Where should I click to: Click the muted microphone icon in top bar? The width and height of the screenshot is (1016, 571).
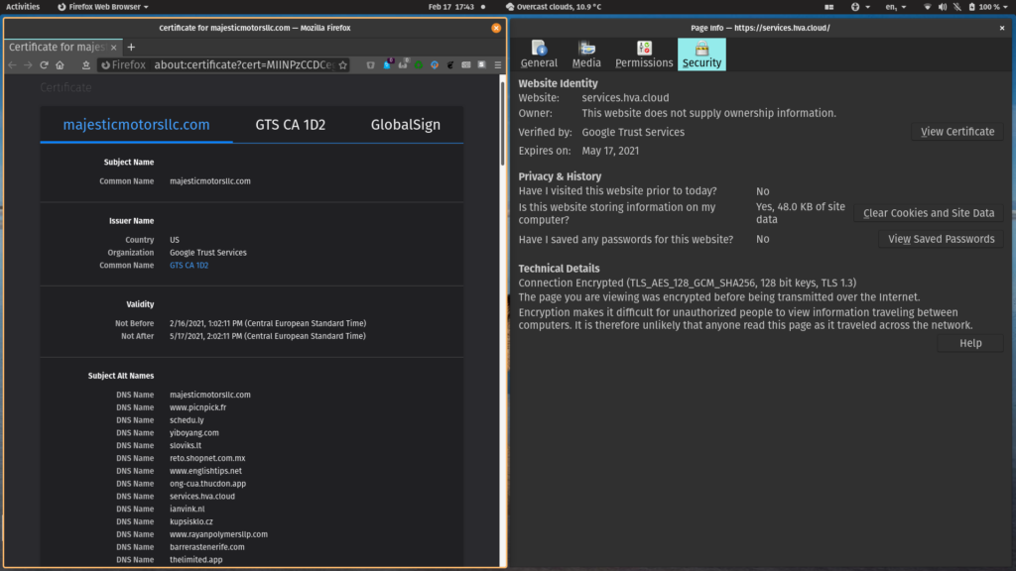[957, 7]
